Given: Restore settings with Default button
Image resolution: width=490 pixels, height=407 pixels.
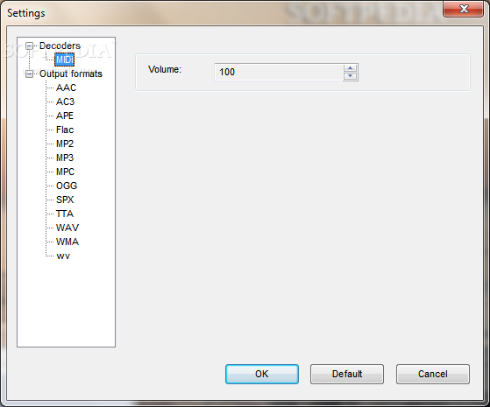Looking at the screenshot, I should point(347,374).
